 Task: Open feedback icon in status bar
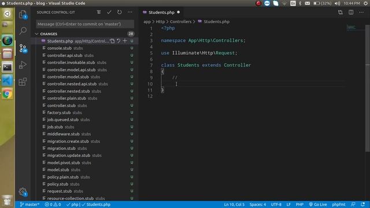coord(353,205)
